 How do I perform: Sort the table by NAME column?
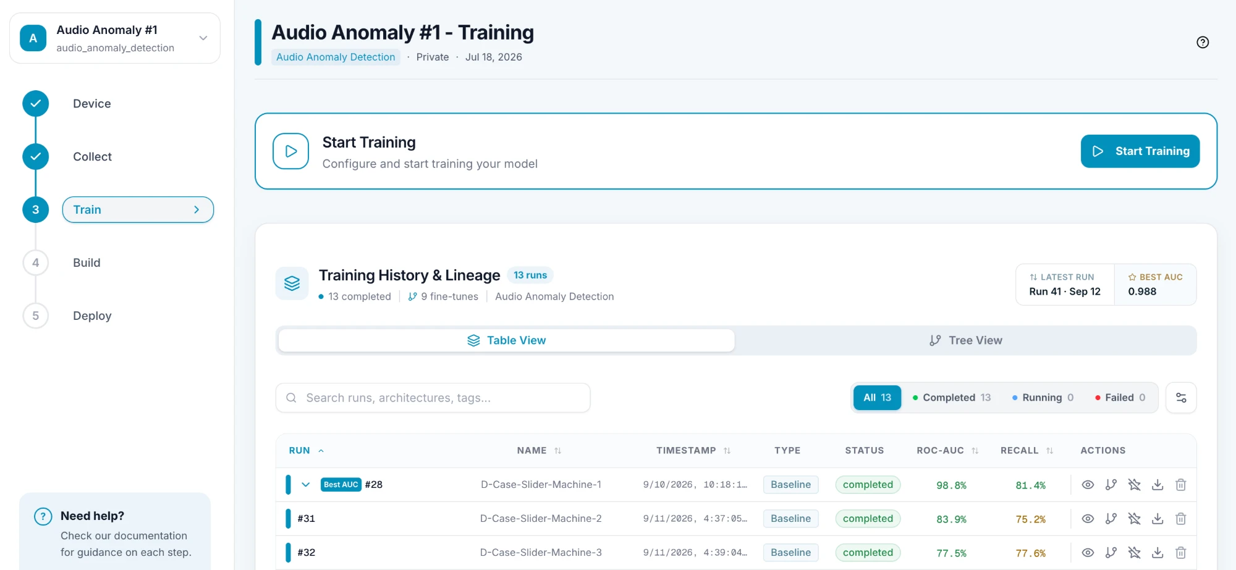tap(539, 451)
